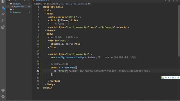Click the '<h1>Hello' heading code
Screen dimensions: 180x101
click(x=57, y=44)
